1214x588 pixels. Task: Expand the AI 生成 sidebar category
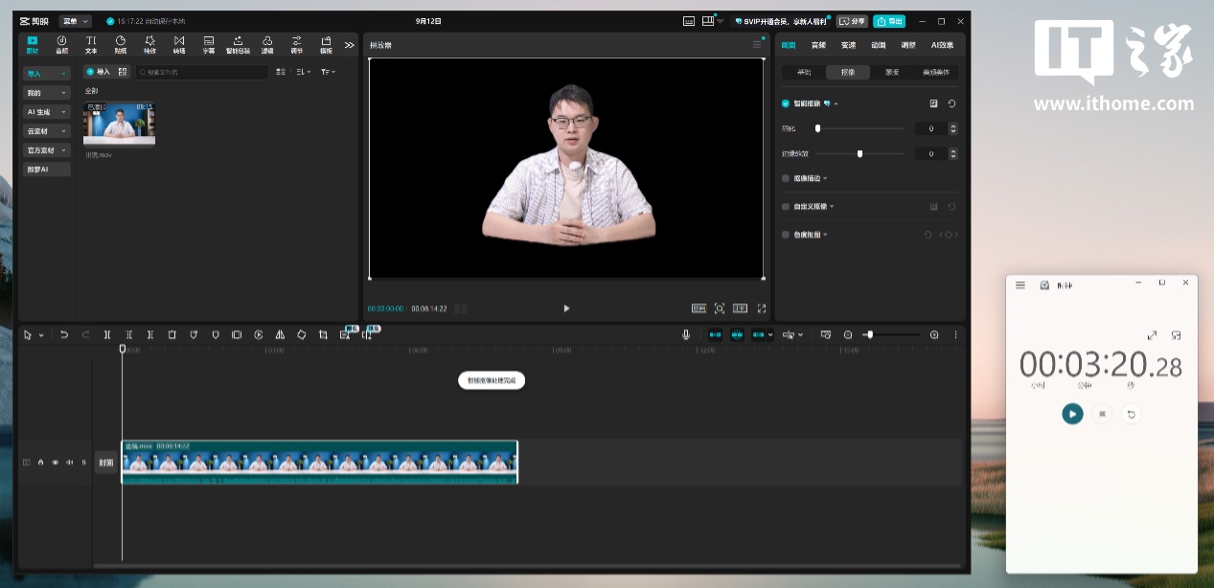(47, 112)
